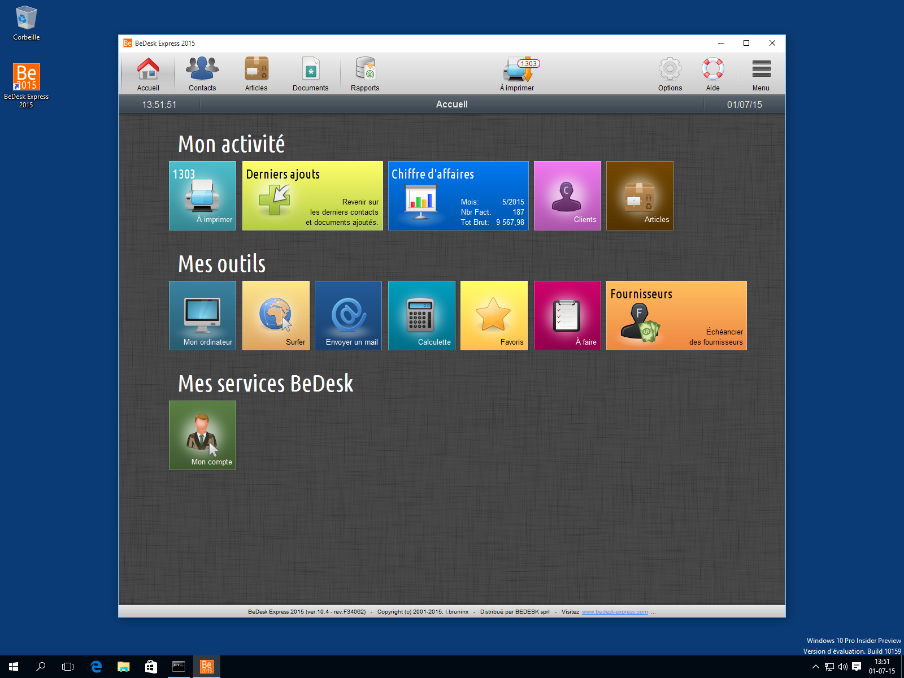Screen dimensions: 904x678
Task: Open Articles from the top toolbar
Action: (x=257, y=74)
